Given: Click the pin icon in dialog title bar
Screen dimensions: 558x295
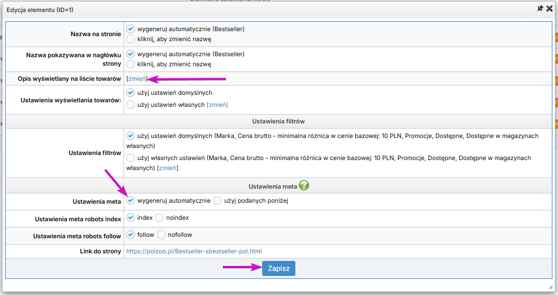Looking at the screenshot, I should [x=540, y=9].
